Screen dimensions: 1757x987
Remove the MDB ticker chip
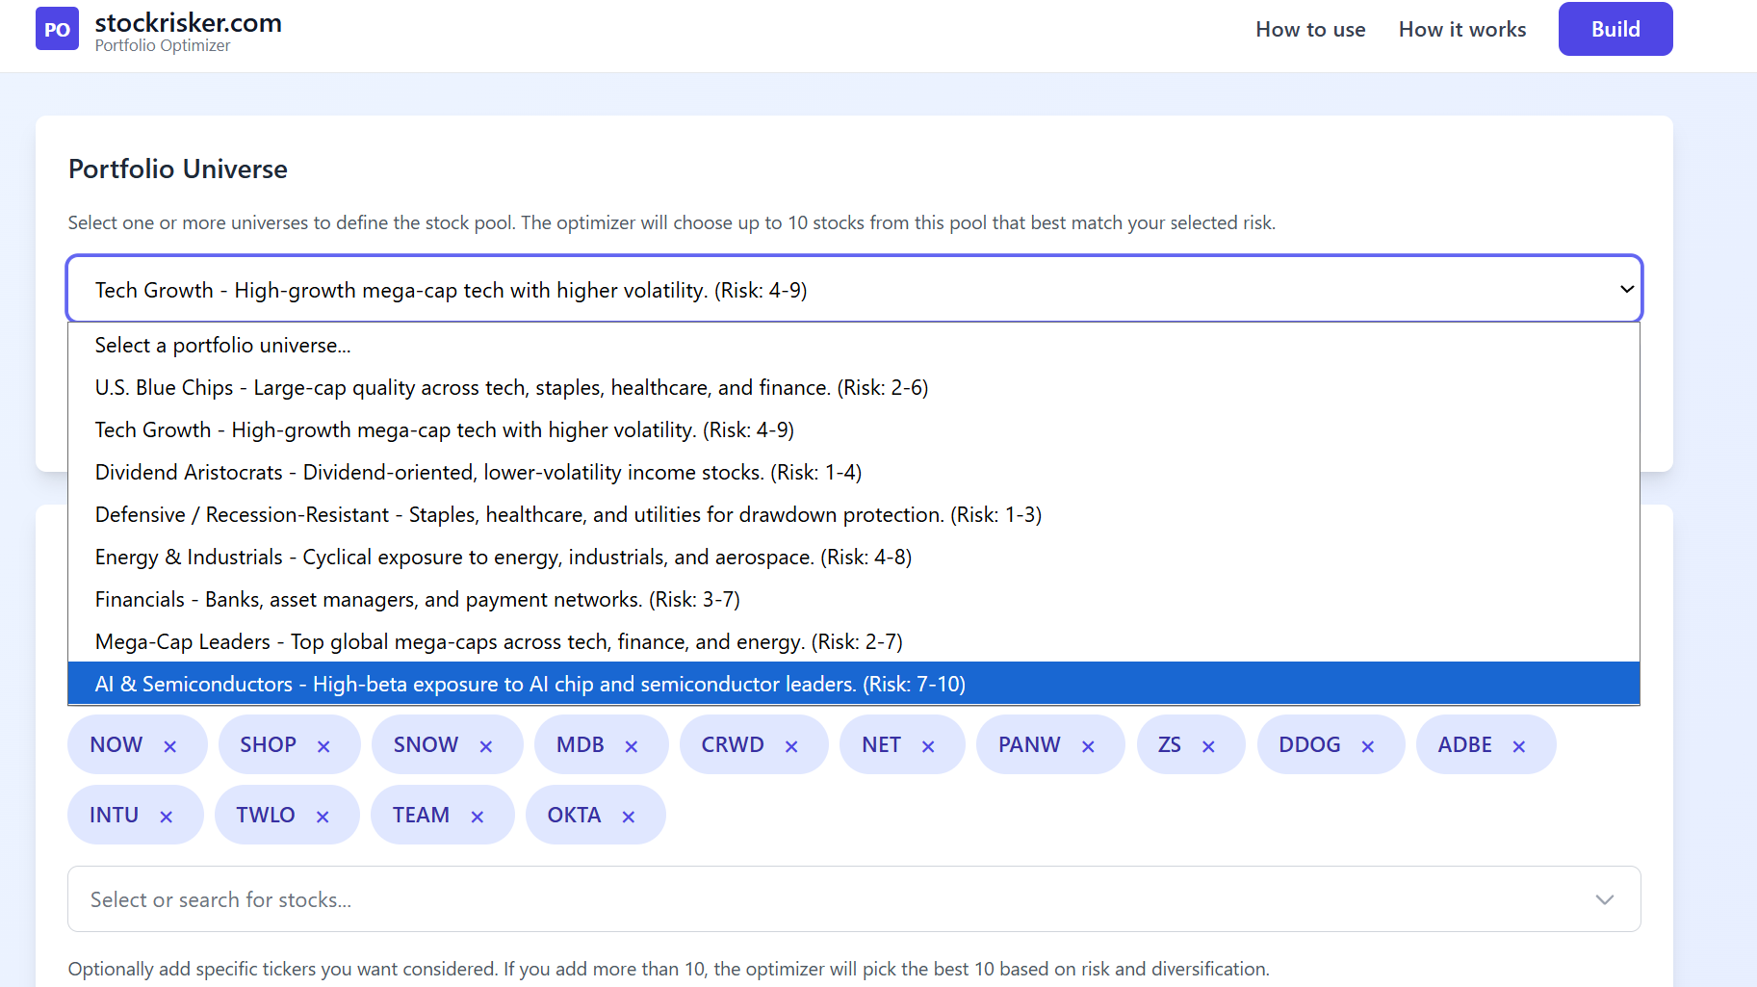[x=632, y=744]
